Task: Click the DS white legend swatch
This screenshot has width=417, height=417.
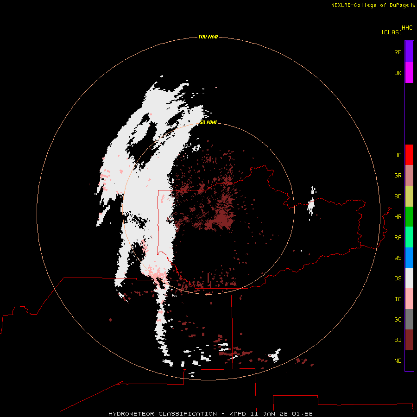Action: pos(409,278)
